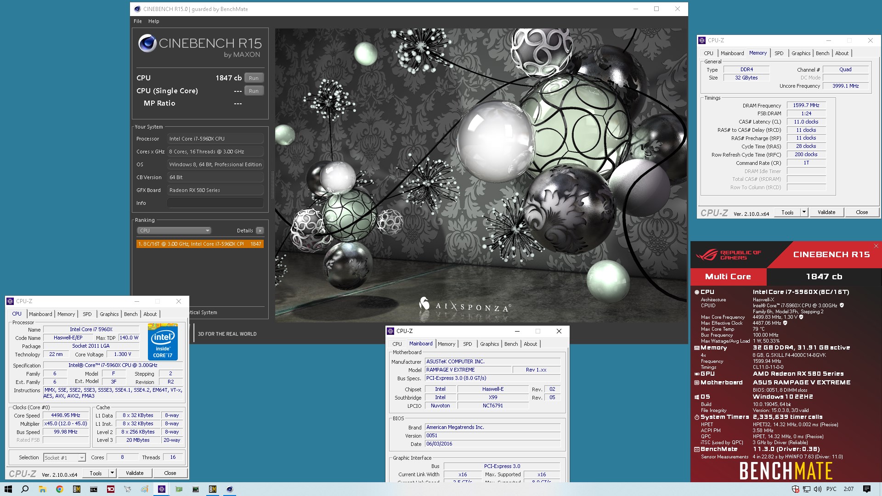Run the multi-core CPU benchmark

[x=254, y=78]
